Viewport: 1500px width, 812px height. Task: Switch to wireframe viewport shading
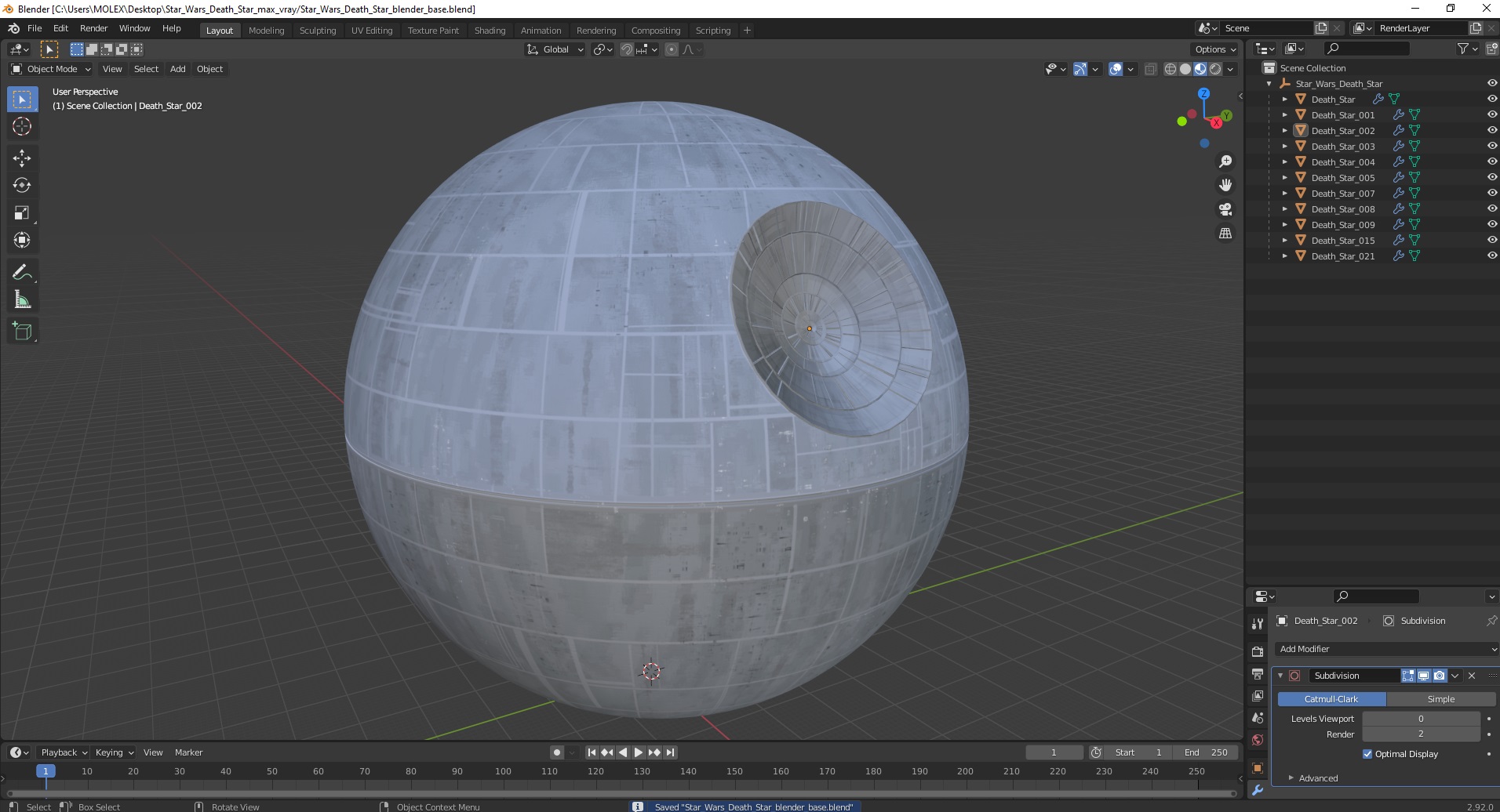(x=1171, y=69)
